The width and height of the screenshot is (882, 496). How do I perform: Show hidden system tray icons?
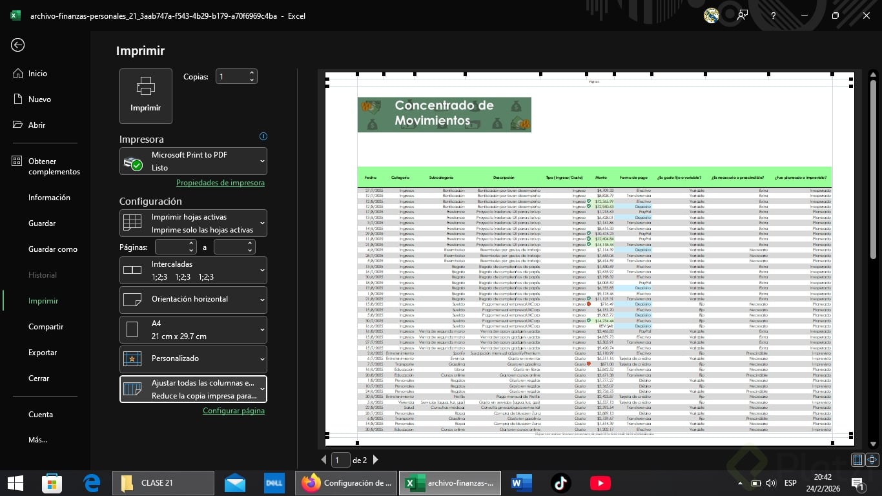(x=740, y=483)
